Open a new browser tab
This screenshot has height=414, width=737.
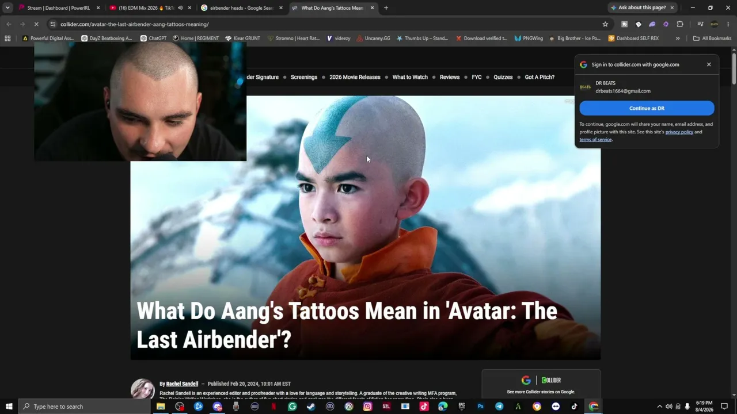[x=386, y=8]
